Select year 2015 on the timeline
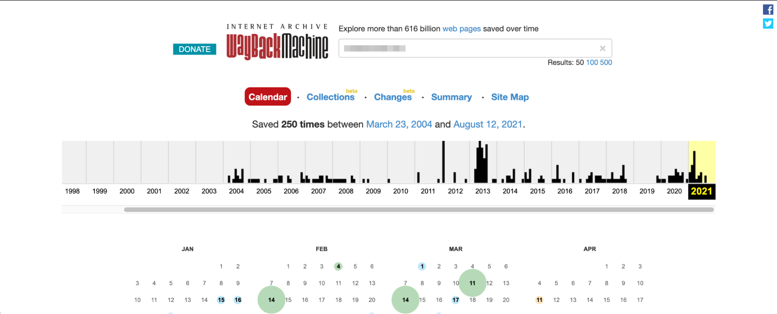Image resolution: width=777 pixels, height=314 pixels. pyautogui.click(x=538, y=191)
